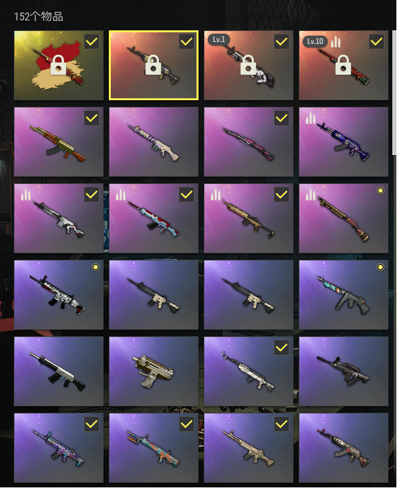
Task: Select the black and silver shotgun skin
Action: pos(59,371)
